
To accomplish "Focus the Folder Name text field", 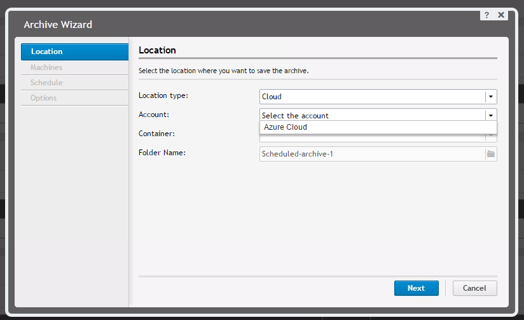I will coord(372,154).
